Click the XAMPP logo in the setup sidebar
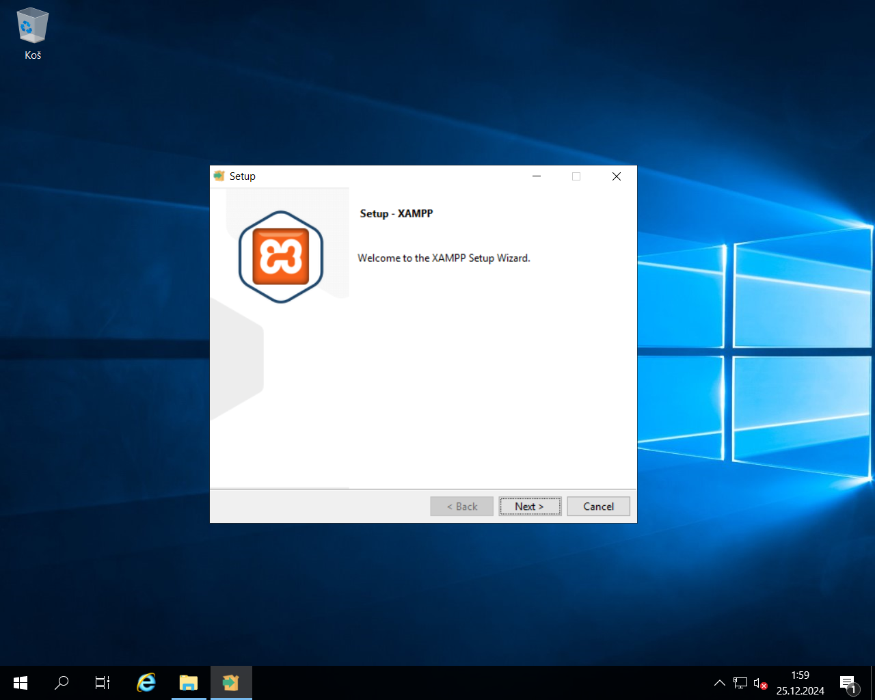875x700 pixels. click(x=280, y=256)
